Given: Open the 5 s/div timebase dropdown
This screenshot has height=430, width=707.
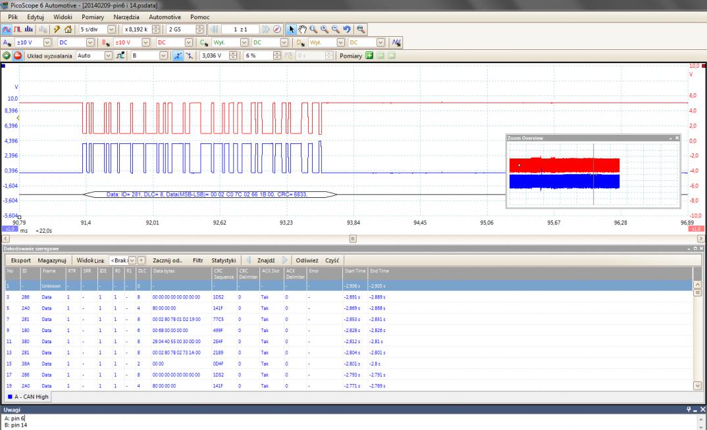Looking at the screenshot, I should pos(111,29).
